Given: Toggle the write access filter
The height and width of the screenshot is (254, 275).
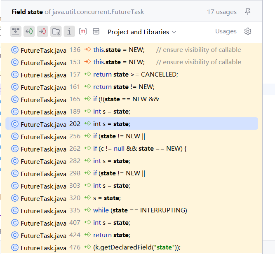Looking at the screenshot, I should click(42, 31).
